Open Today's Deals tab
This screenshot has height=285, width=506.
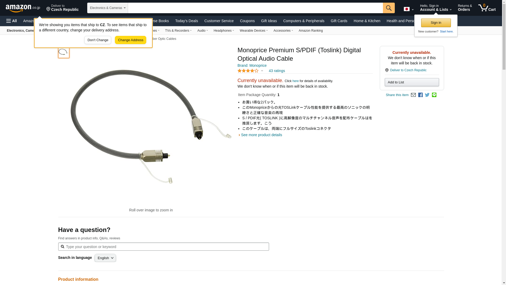pyautogui.click(x=187, y=21)
